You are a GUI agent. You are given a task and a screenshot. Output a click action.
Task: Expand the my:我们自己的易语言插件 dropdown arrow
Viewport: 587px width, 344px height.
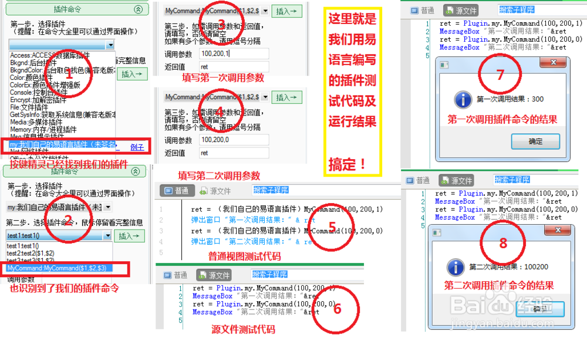[108, 207]
